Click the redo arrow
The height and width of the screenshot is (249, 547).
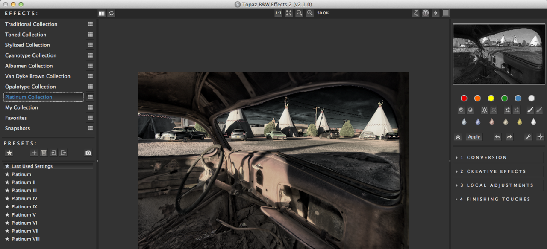tap(509, 137)
